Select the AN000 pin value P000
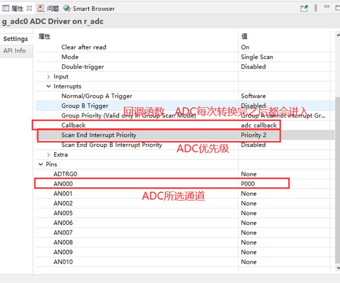Image resolution: width=340 pixels, height=283 pixels. click(248, 184)
